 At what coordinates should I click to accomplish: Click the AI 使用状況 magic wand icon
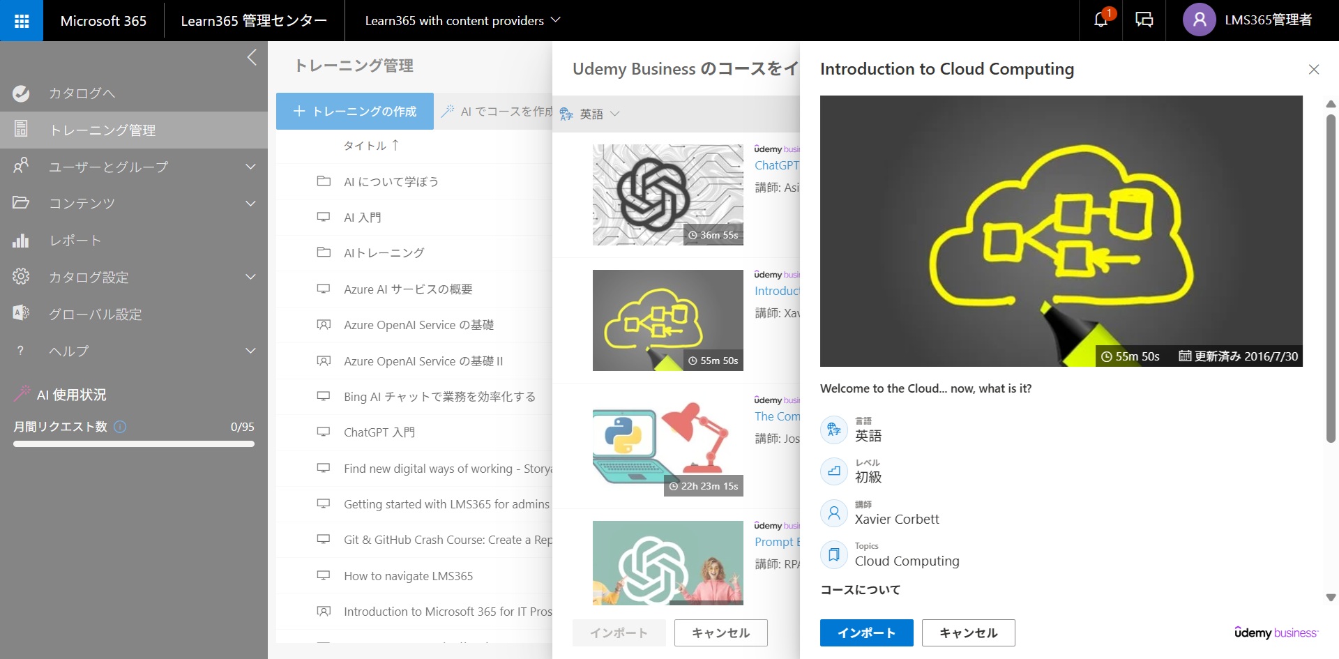(22, 394)
